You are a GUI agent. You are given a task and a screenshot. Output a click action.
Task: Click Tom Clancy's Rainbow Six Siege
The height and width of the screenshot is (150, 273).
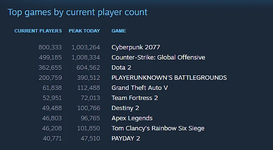pyautogui.click(x=158, y=128)
